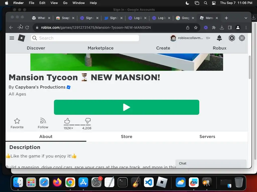Open System Settings from the Dock

coord(96,182)
